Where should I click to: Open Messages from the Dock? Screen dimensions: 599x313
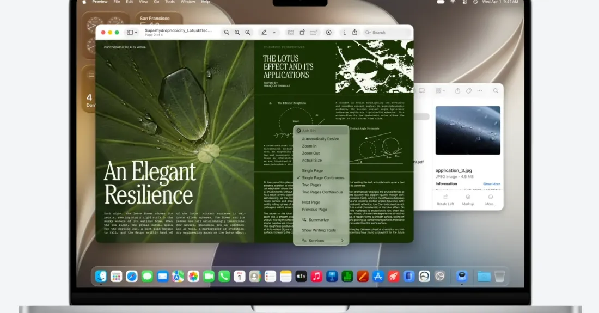pos(147,276)
